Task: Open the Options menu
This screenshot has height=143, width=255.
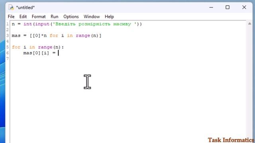Action: tap(71, 17)
